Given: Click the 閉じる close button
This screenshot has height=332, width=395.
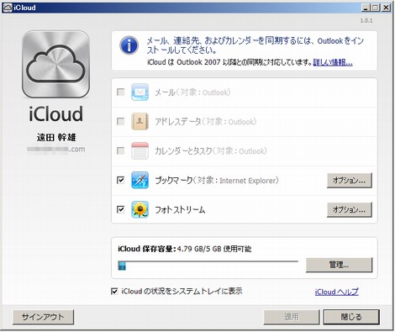Looking at the screenshot, I should (351, 317).
